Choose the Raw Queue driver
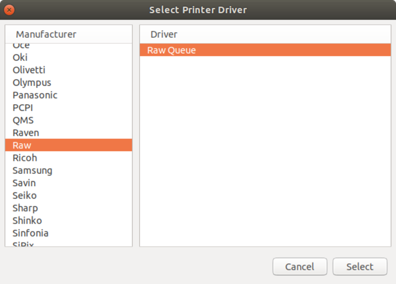 [x=172, y=50]
